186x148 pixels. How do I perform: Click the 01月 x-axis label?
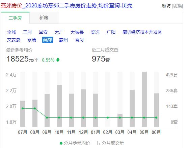pos(96,132)
